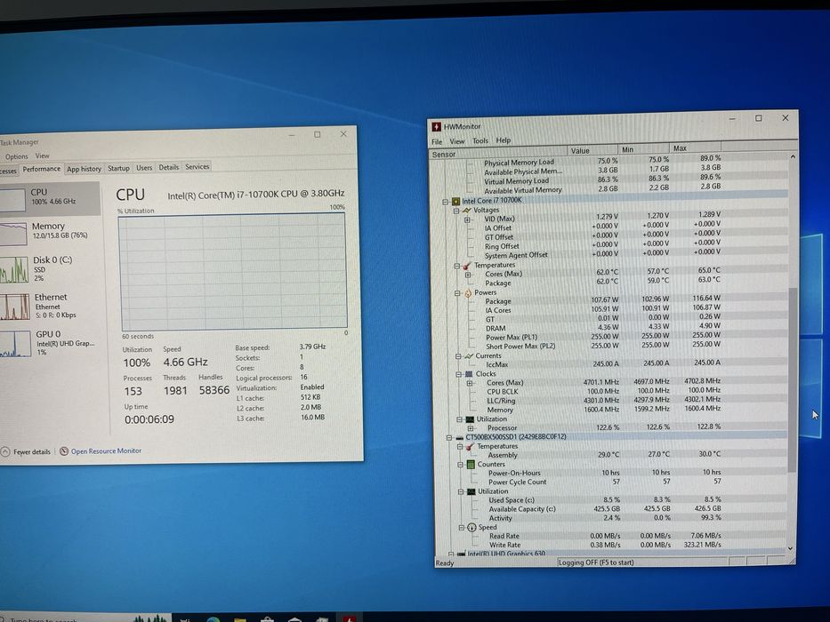Click the Sensor column header
The image size is (830, 622).
tap(497, 153)
